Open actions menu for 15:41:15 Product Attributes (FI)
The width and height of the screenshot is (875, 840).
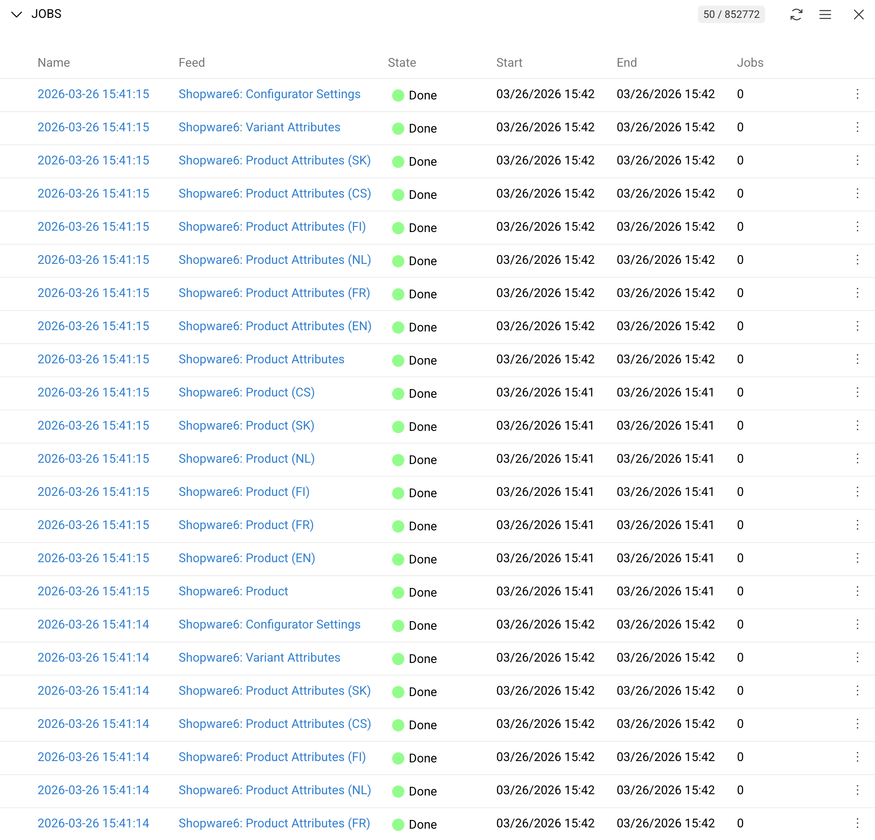click(x=857, y=227)
